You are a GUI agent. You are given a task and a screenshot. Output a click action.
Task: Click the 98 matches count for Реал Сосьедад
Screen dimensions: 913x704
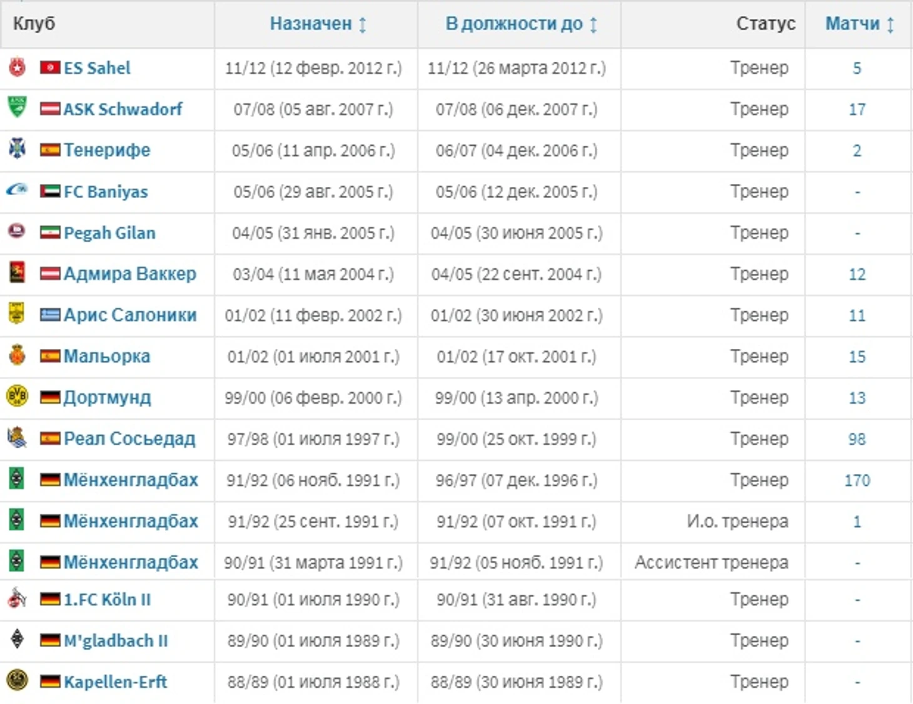pyautogui.click(x=857, y=439)
